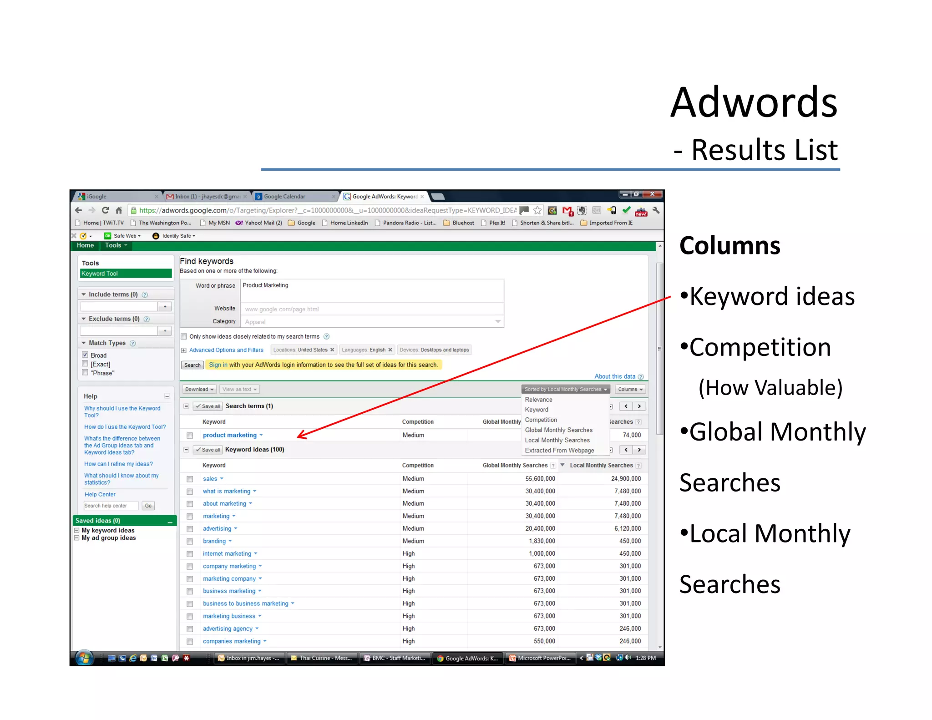
Task: Click Include terms help question icon
Action: (x=145, y=295)
